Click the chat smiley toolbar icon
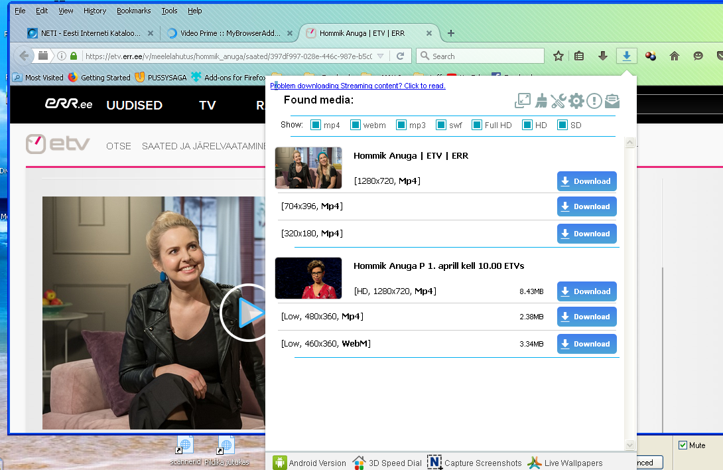The height and width of the screenshot is (470, 723). coord(698,56)
